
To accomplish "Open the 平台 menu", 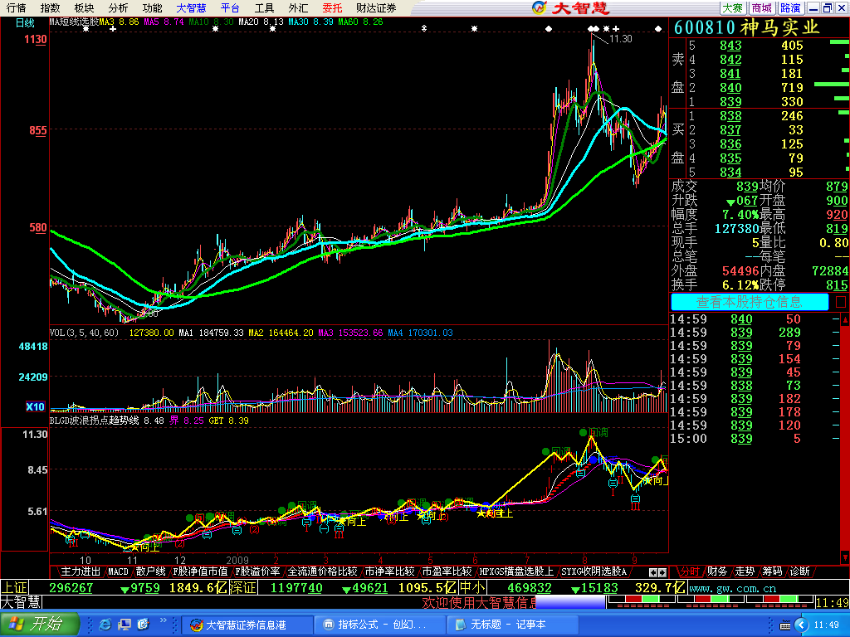I will coord(230,8).
